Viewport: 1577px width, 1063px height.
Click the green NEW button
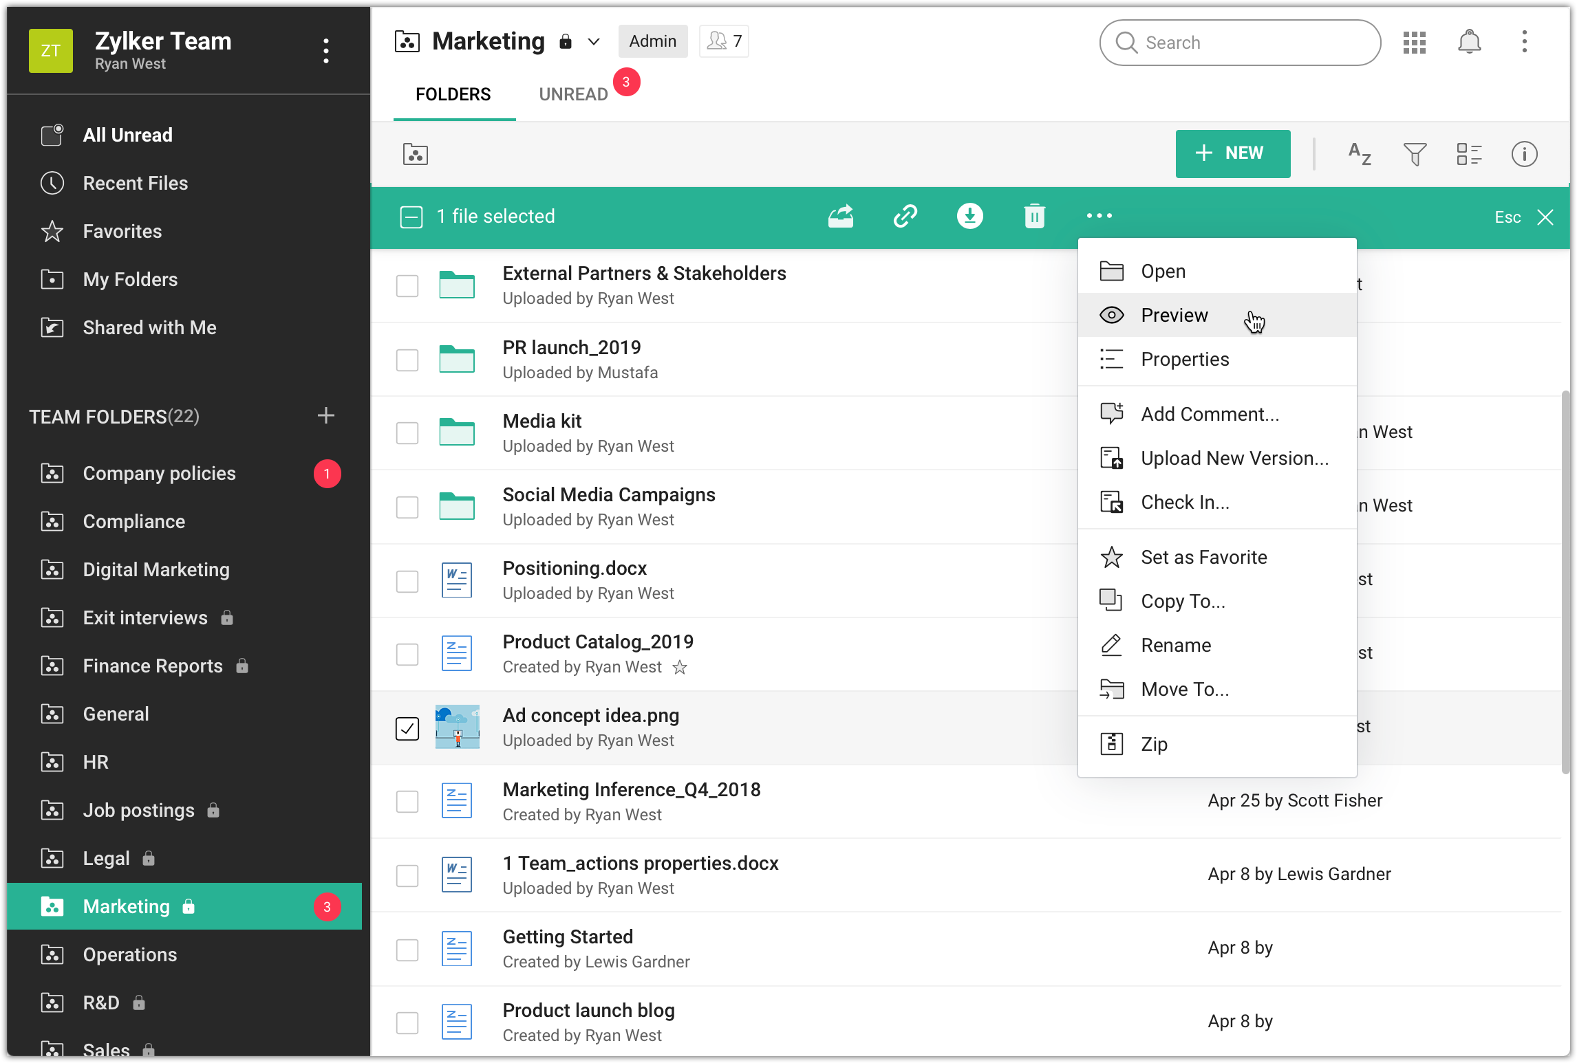tap(1232, 153)
